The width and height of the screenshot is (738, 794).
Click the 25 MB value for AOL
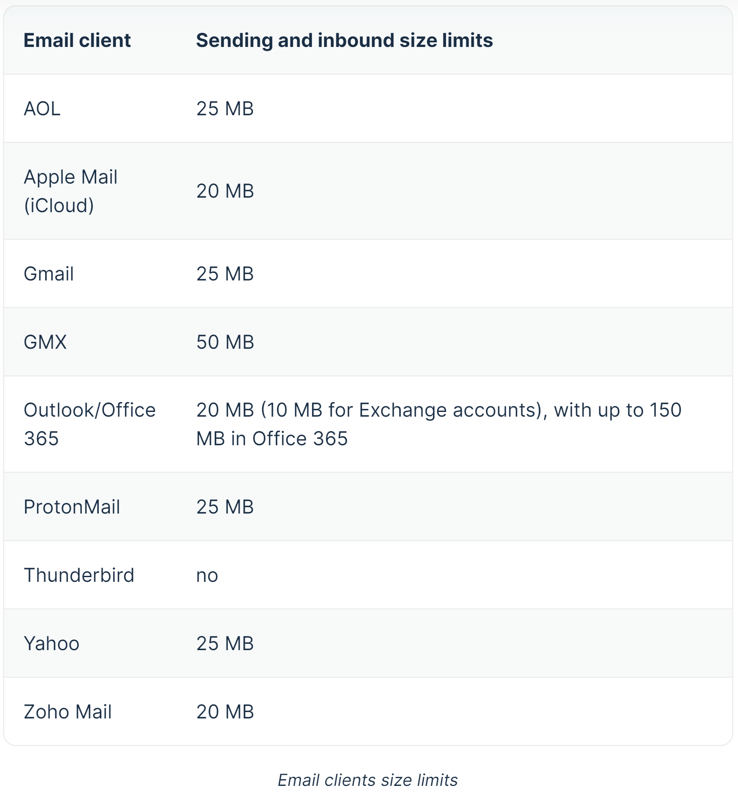click(x=225, y=108)
